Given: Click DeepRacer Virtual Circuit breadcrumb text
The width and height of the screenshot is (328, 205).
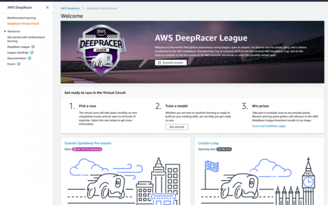Looking at the screenshot, I should pyautogui.click(x=101, y=8).
